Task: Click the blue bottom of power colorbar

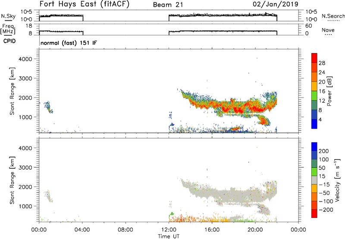Action: point(314,124)
